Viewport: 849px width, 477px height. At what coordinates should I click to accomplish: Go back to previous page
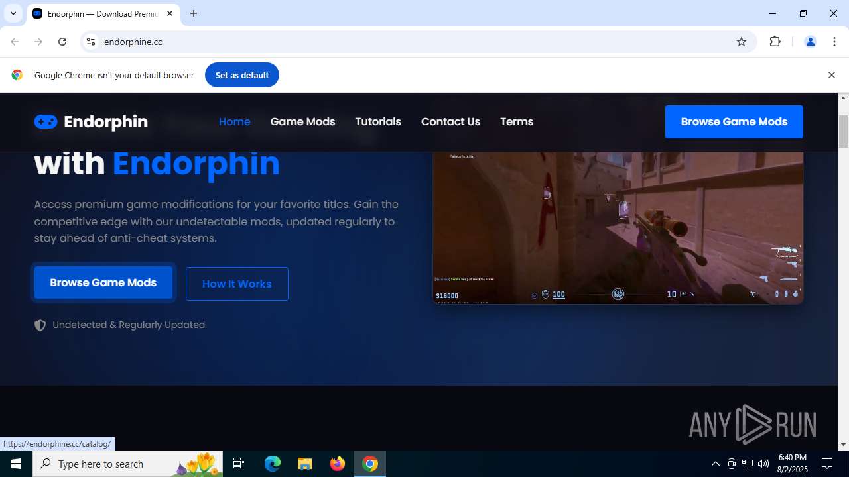coord(15,42)
